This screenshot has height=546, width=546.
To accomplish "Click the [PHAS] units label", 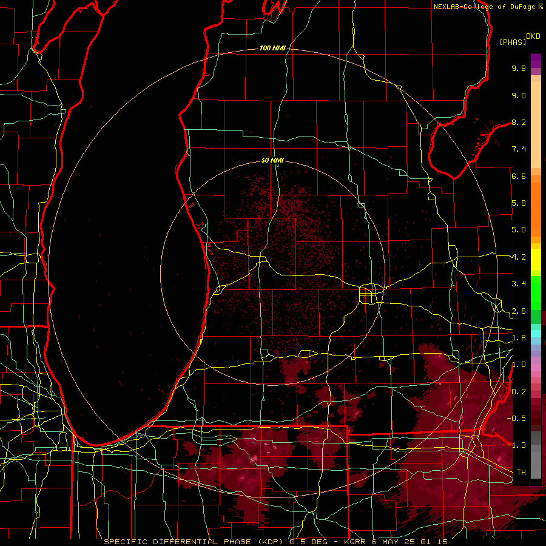I will (x=513, y=42).
